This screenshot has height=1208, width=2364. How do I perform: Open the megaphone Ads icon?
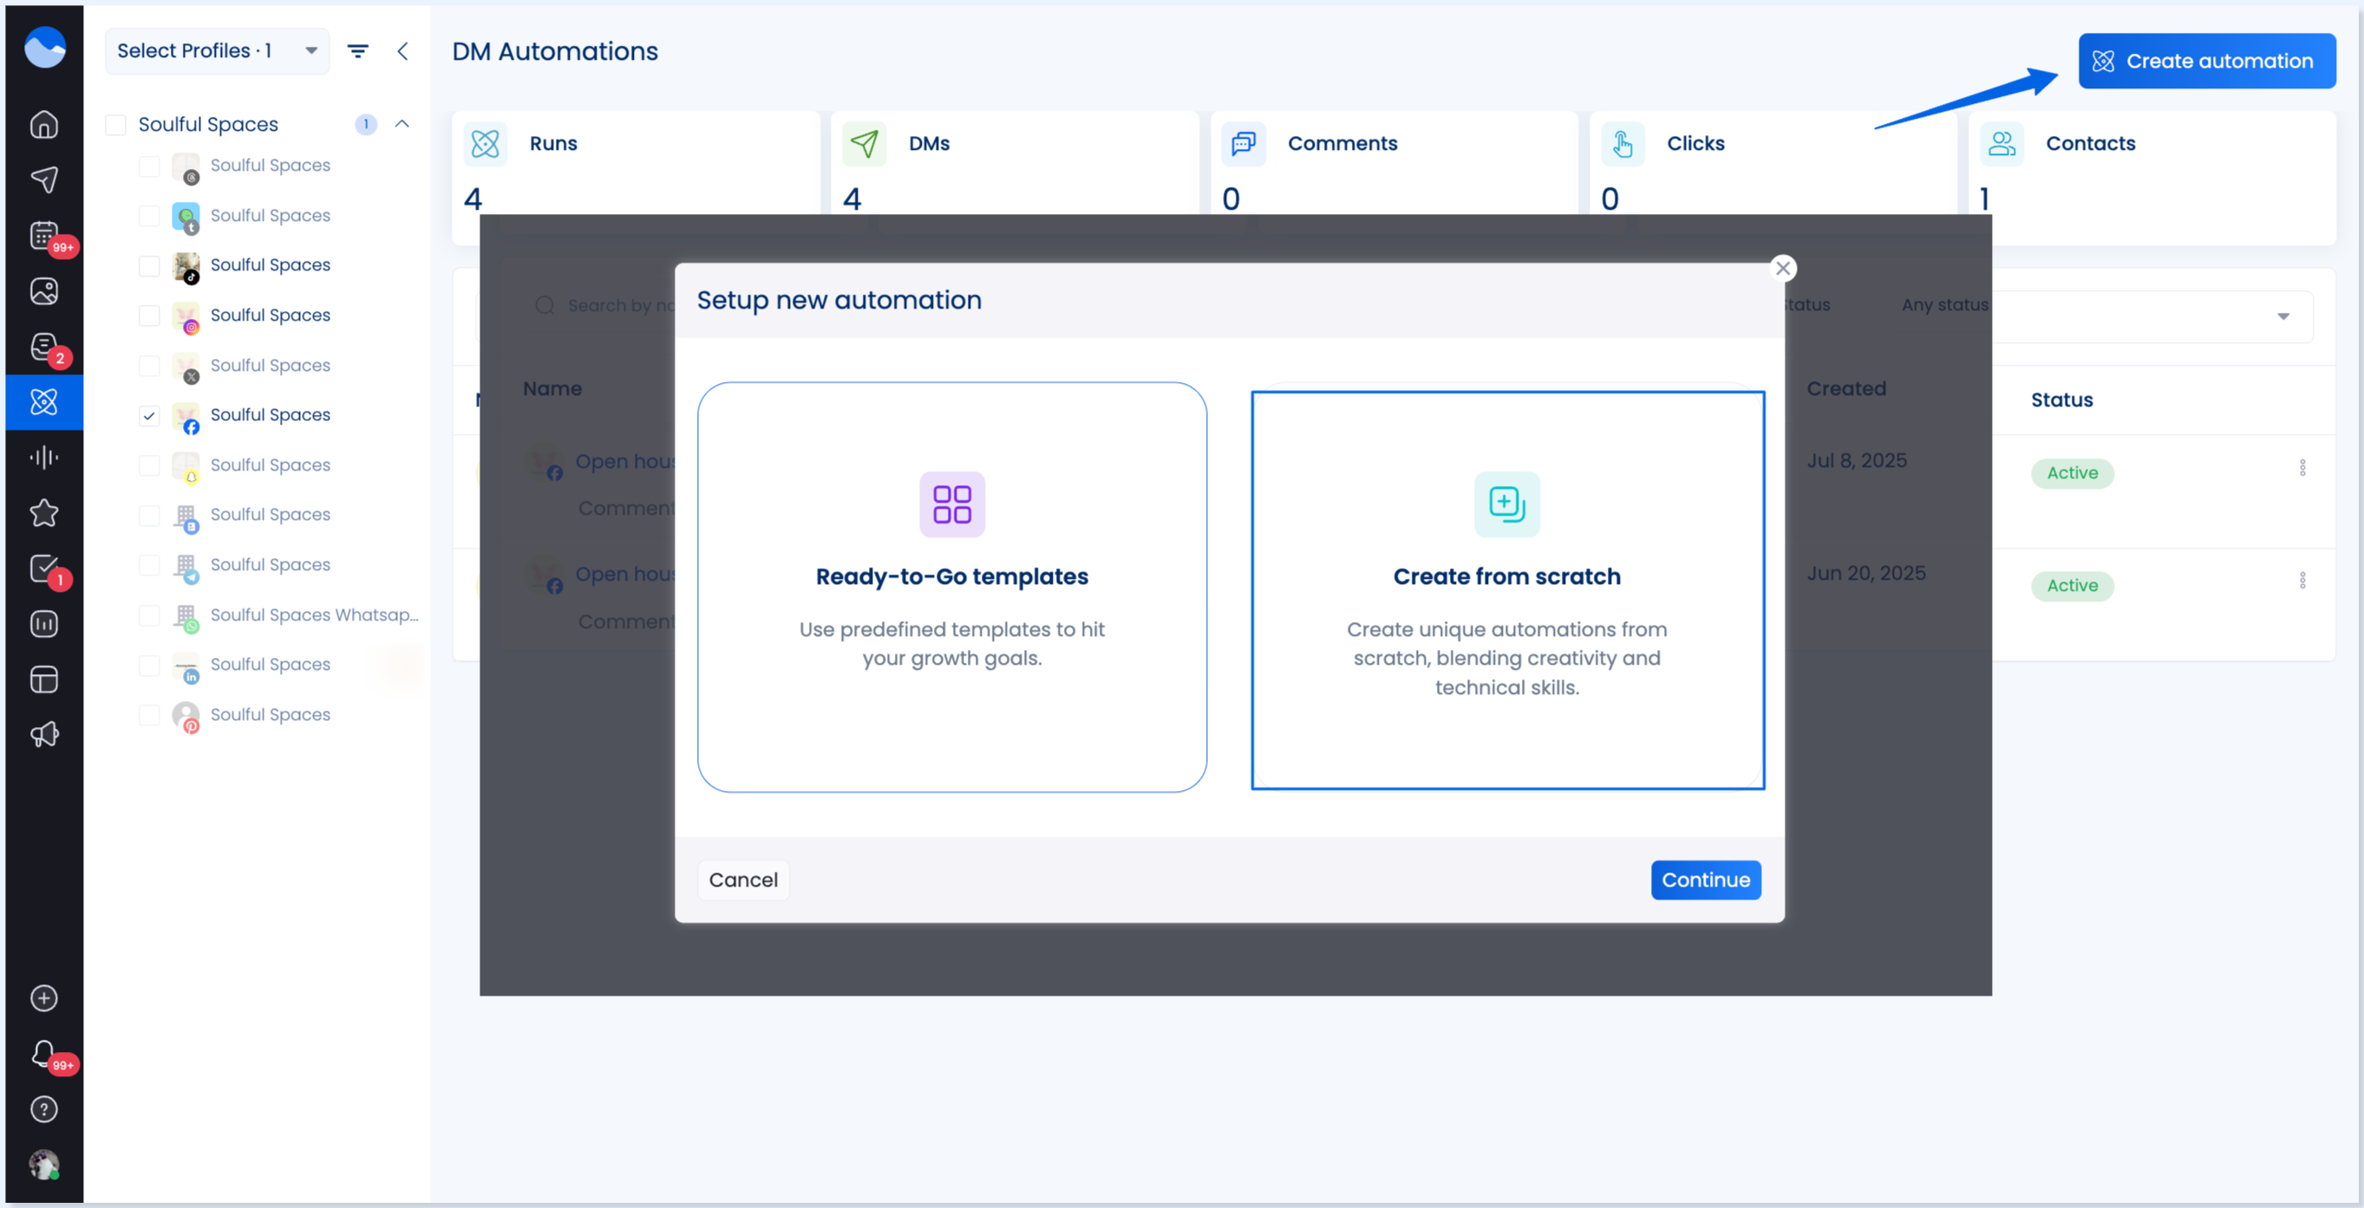point(44,735)
